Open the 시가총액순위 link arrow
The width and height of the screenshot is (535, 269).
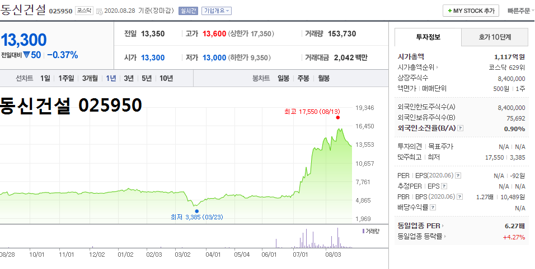point(437,68)
